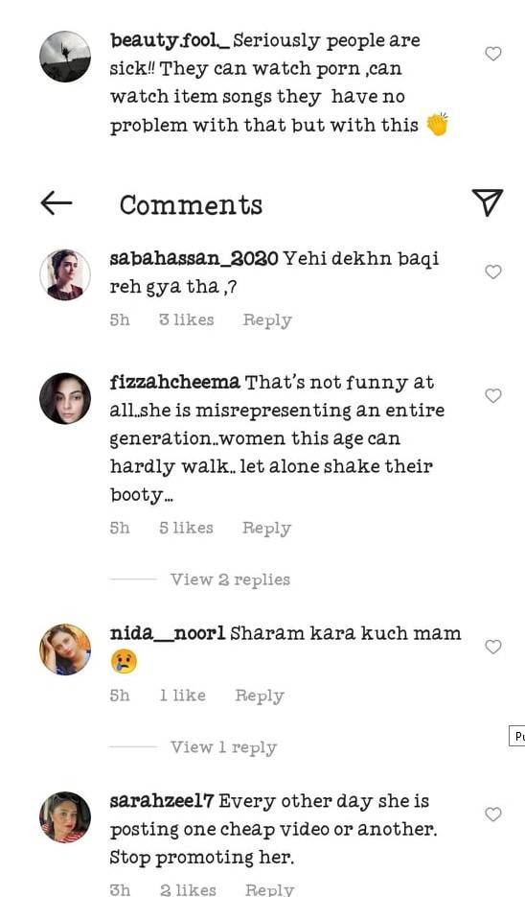This screenshot has width=525, height=897.
Task: Open sarahzeel7 profile avatar
Action: (x=65, y=817)
